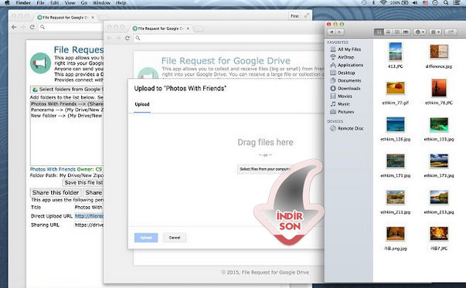The image size is (466, 288).
Task: Open the Finder Arrange dropdown
Action: pyautogui.click(x=435, y=32)
